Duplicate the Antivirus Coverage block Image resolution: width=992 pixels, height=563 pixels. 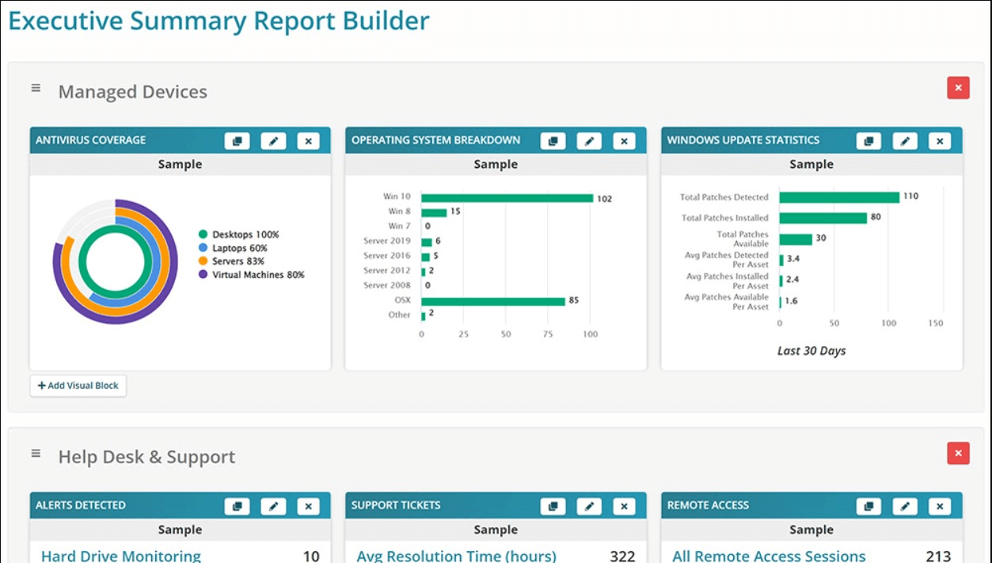[x=237, y=141]
